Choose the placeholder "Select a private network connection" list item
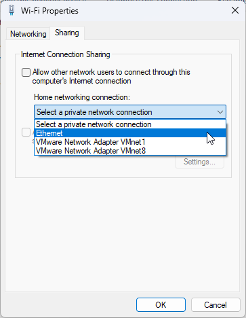Viewport: 246px width, 318px height. click(x=130, y=124)
